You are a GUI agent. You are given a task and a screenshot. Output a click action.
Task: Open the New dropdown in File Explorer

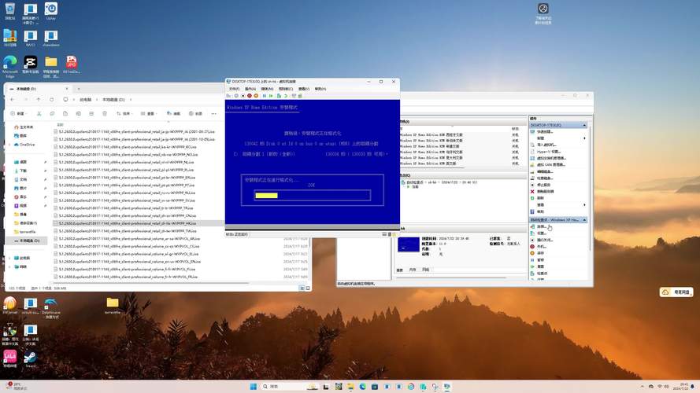(18, 114)
